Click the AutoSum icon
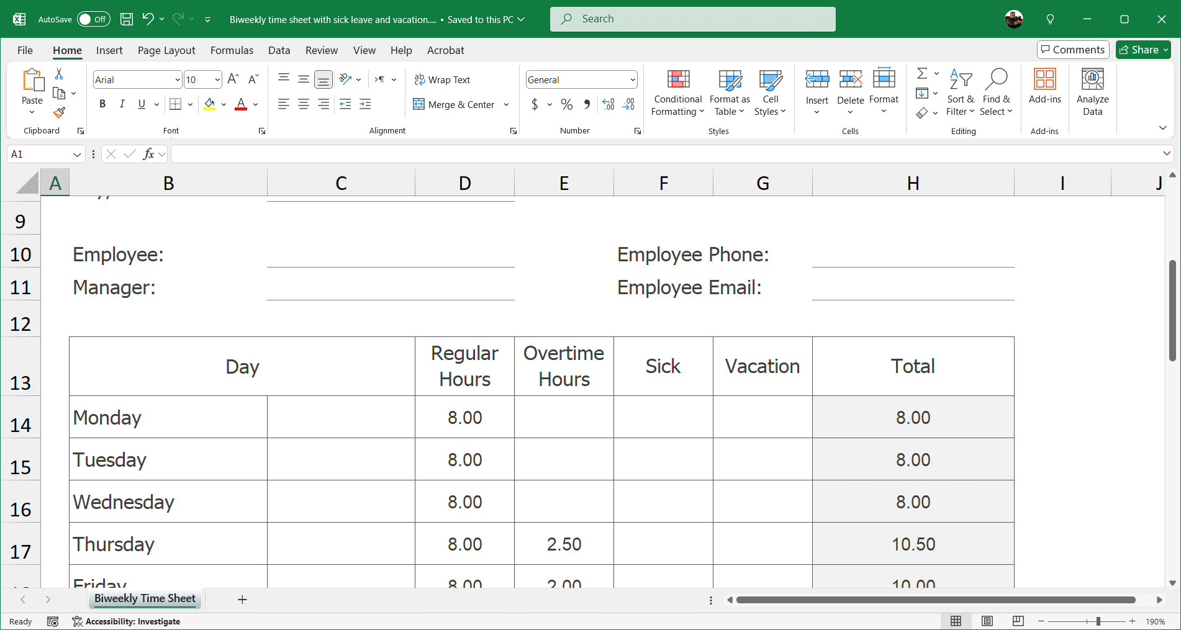 923,73
